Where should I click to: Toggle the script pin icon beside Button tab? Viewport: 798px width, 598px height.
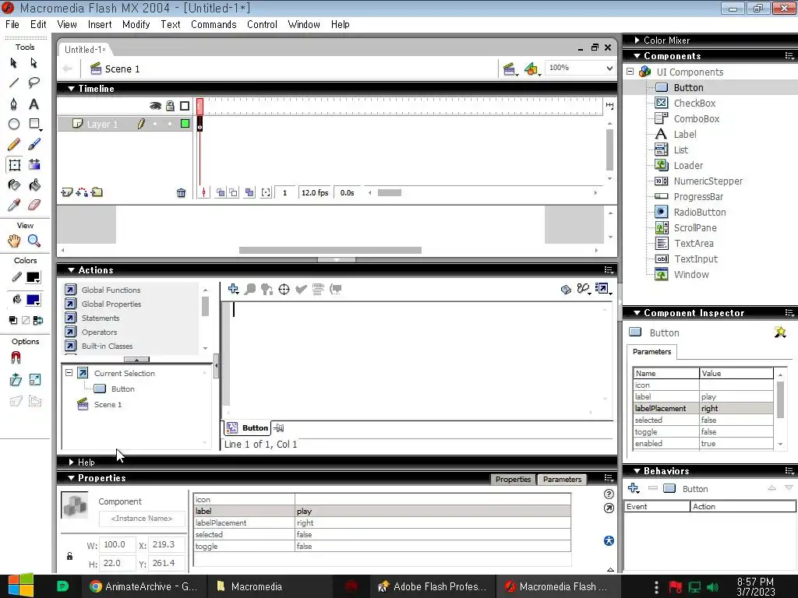coord(279,428)
